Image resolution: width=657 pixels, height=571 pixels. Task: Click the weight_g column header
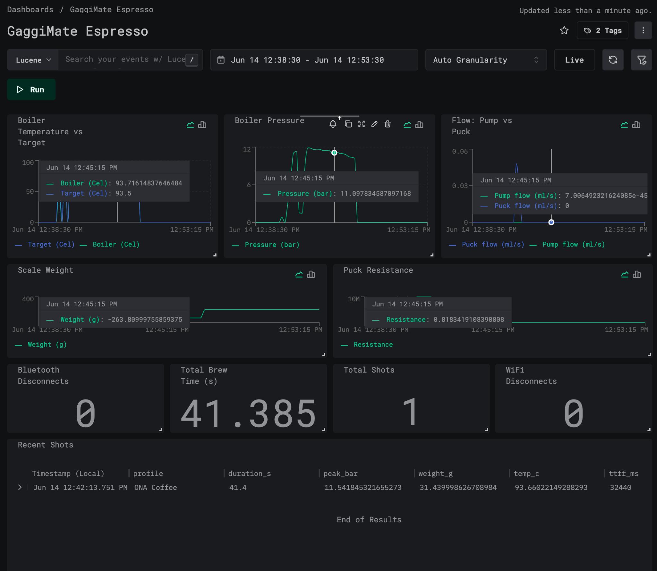435,474
